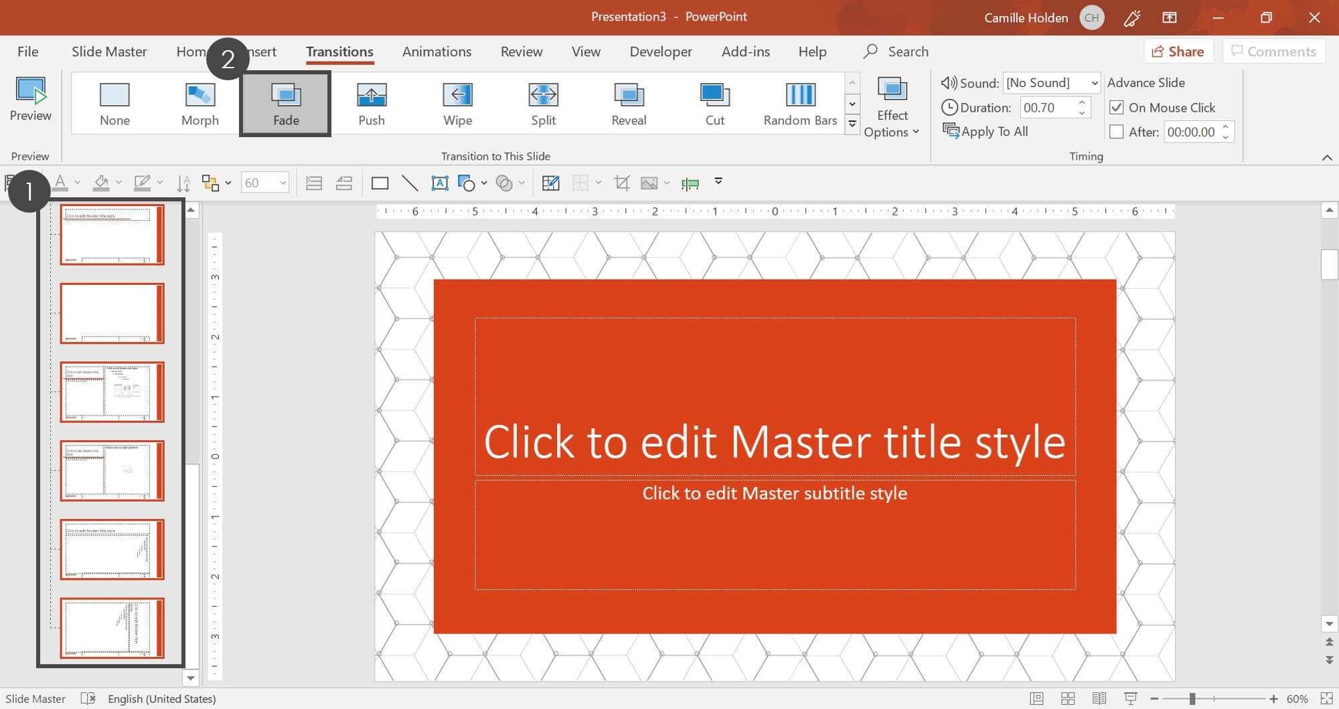Select the Crop tool

[x=622, y=183]
